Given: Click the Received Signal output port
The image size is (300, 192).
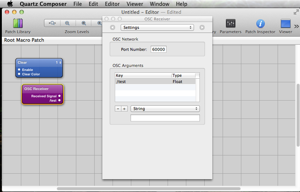Looking at the screenshot, I should pos(59,96).
